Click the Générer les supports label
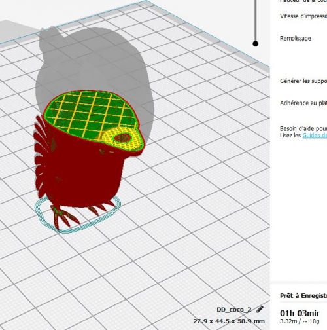This screenshot has height=330, width=327. click(303, 81)
